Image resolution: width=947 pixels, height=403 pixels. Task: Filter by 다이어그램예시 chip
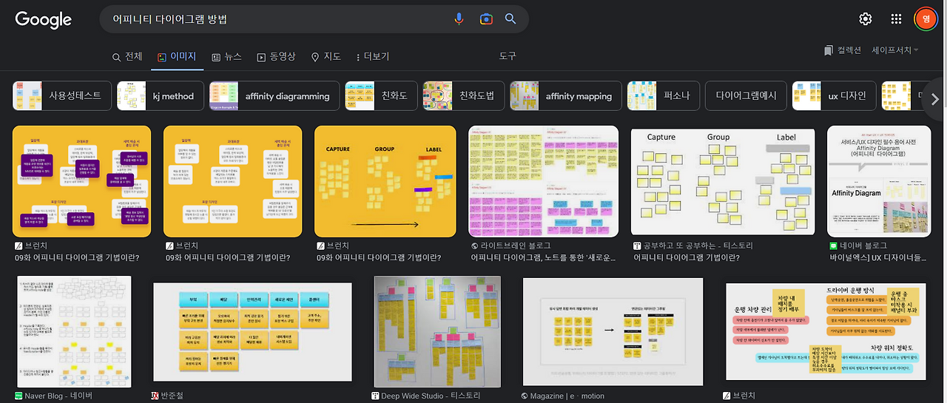746,95
